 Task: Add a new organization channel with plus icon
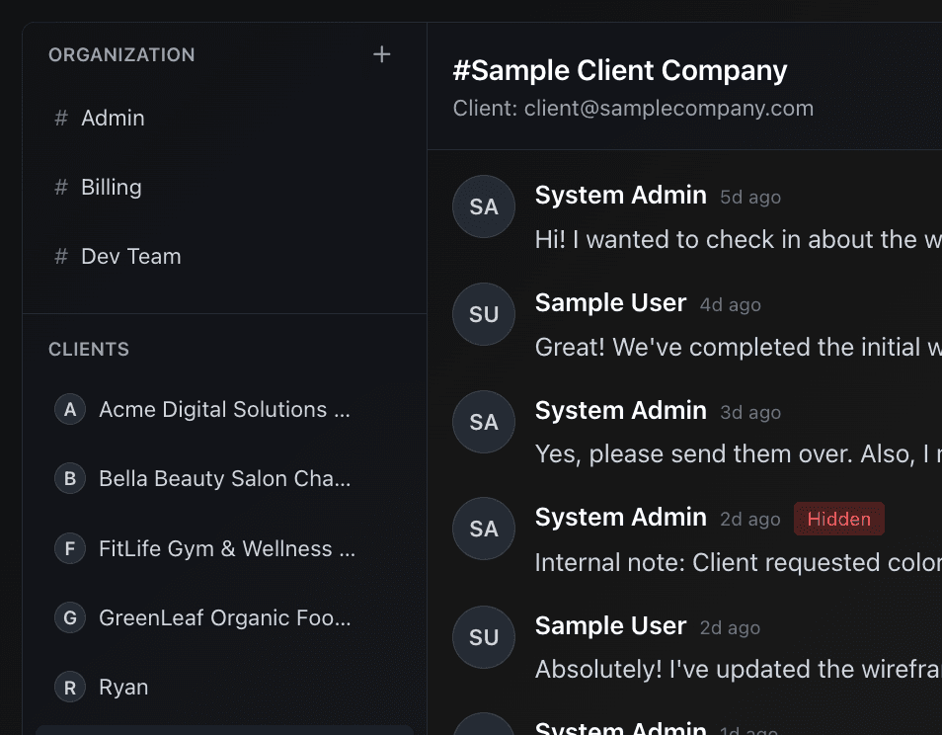point(381,54)
